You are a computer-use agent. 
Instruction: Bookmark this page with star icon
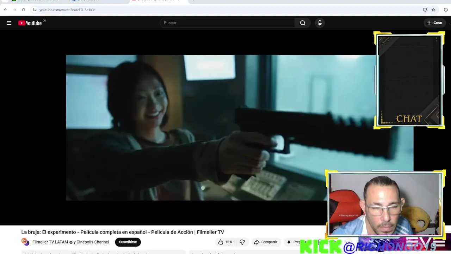[433, 10]
